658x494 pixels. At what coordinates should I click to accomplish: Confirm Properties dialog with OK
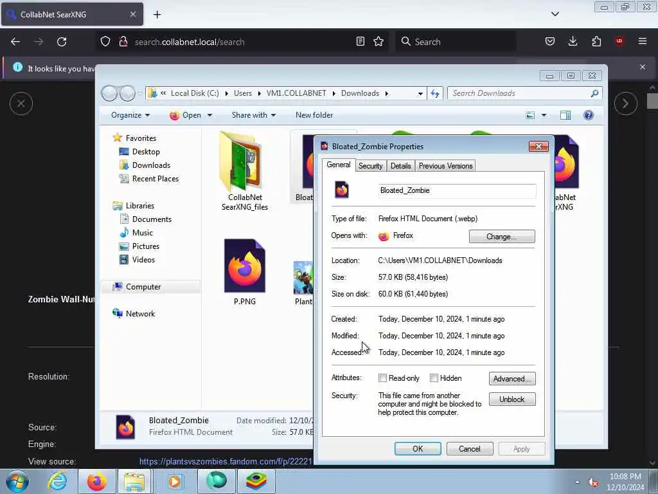418,448
